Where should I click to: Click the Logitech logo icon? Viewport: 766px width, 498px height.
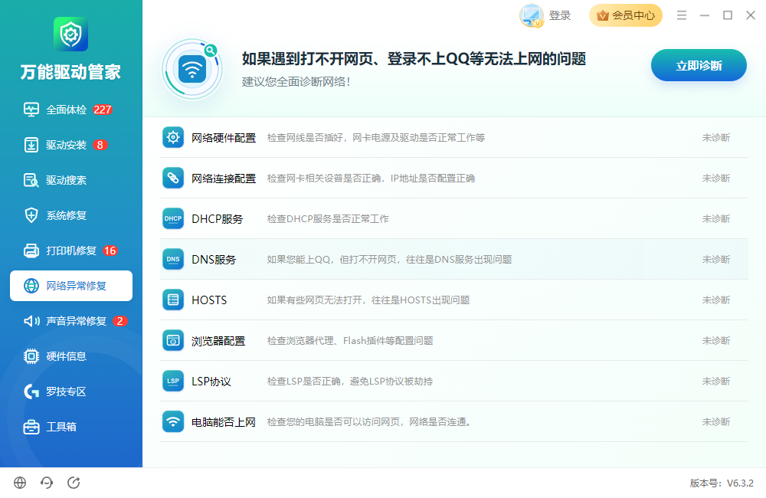click(31, 391)
